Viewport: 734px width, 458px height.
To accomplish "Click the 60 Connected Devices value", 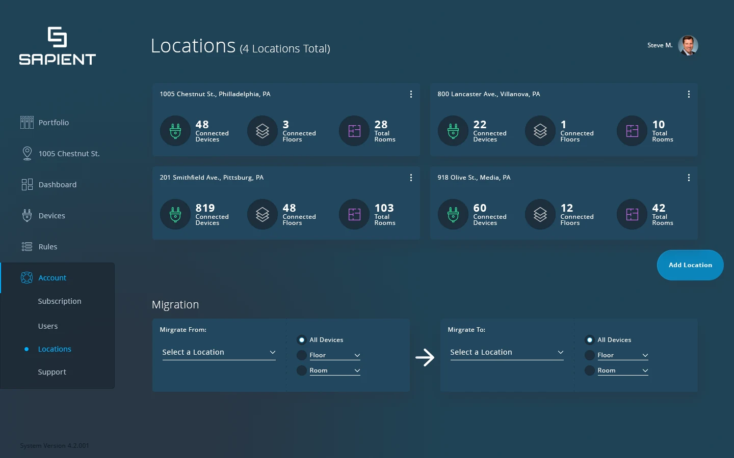I will pyautogui.click(x=480, y=208).
